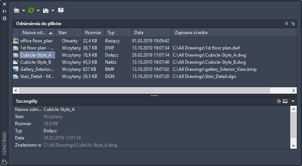Toggle palette auto-hide icon
Image resolution: width=302 pixels, height=166 pixels.
5,11
